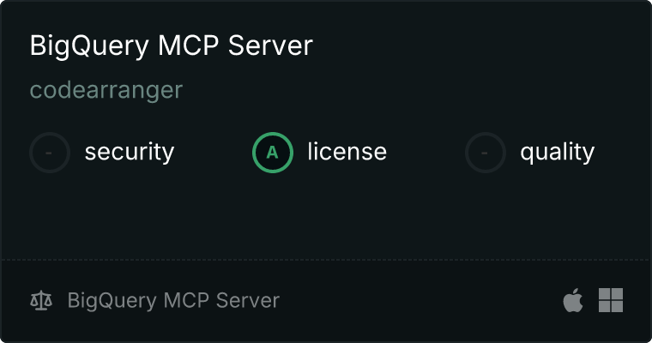This screenshot has width=652, height=343.
Task: Select the license label text
Action: [x=347, y=151]
